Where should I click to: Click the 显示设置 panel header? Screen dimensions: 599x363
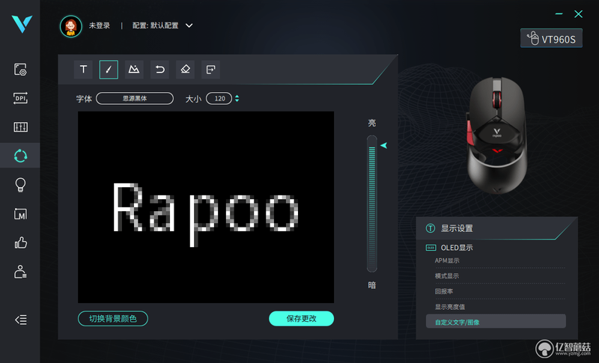tap(496, 228)
